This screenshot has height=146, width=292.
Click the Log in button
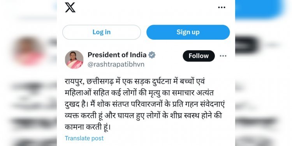pyautogui.click(x=102, y=32)
